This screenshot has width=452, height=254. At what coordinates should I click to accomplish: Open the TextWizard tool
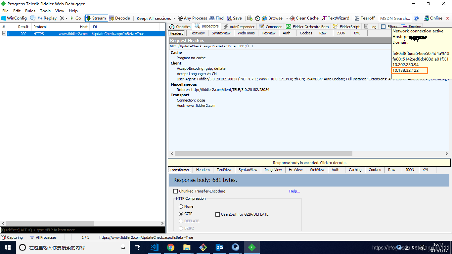[335, 18]
